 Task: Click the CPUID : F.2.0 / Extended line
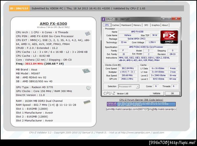coord(37,48)
